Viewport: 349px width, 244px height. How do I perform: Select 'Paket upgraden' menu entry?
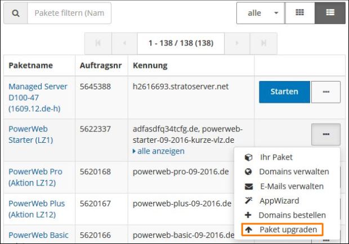[282, 229]
